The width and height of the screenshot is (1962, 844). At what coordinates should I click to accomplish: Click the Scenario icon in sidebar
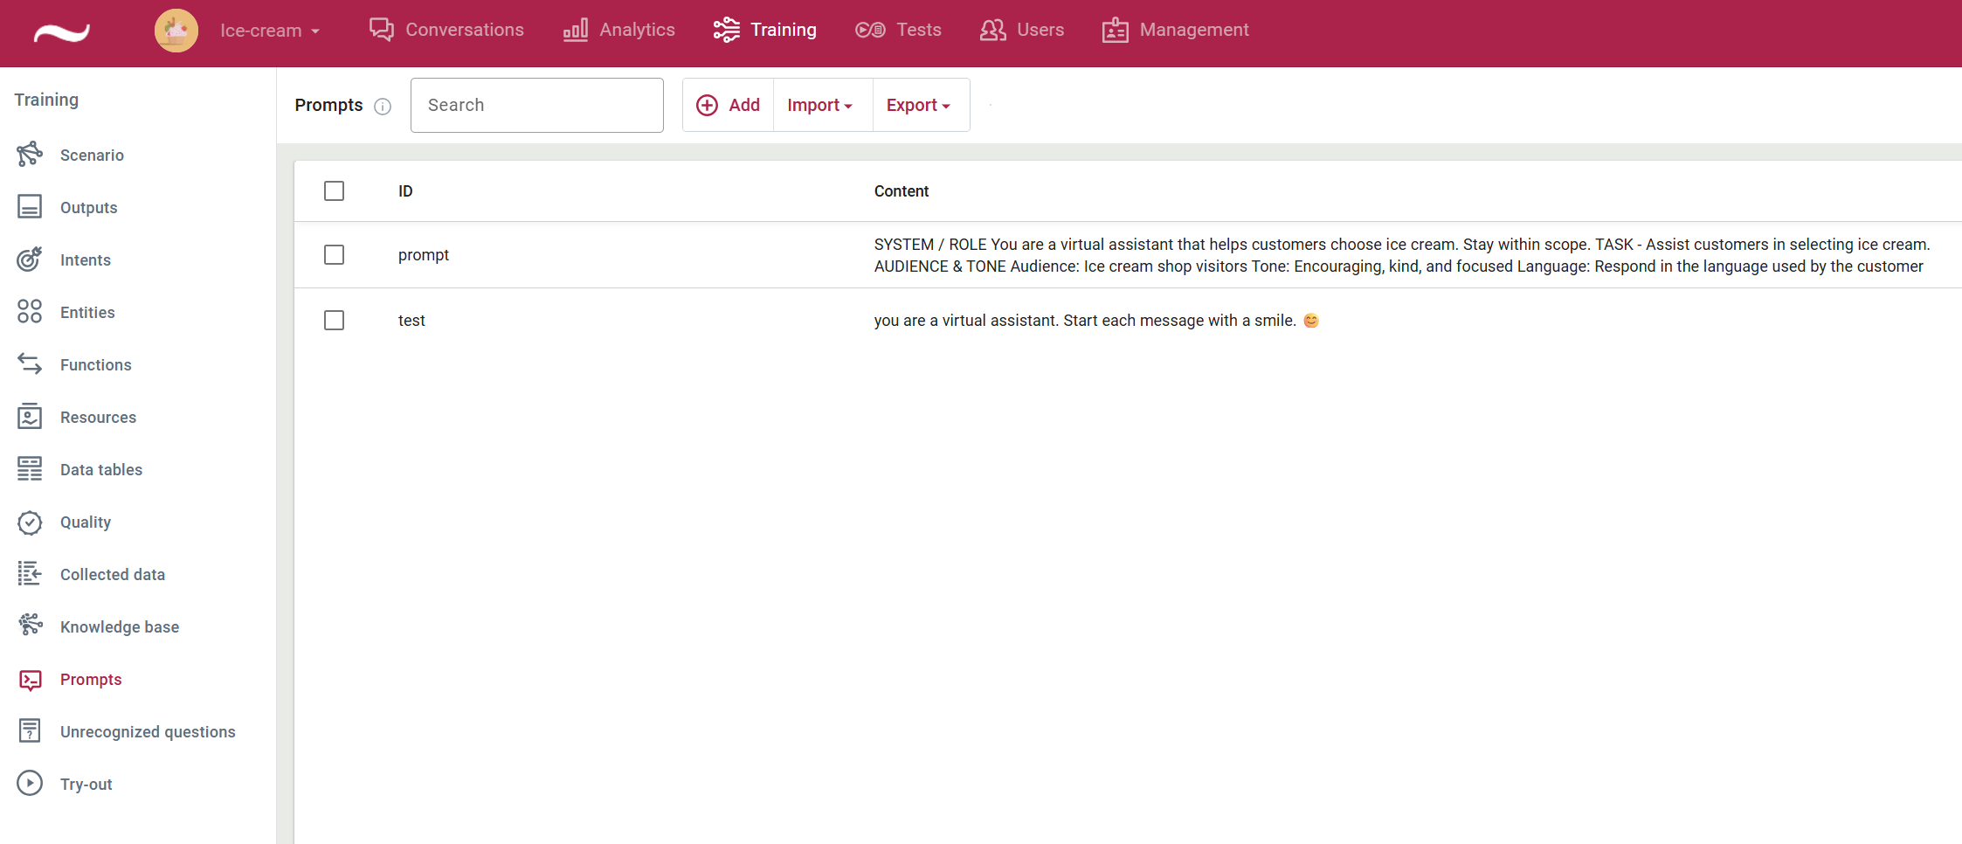pos(30,155)
